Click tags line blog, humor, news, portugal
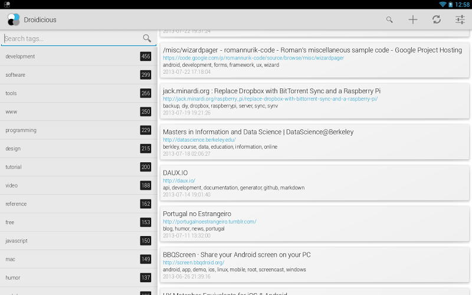This screenshot has height=295, width=472. coord(194,229)
